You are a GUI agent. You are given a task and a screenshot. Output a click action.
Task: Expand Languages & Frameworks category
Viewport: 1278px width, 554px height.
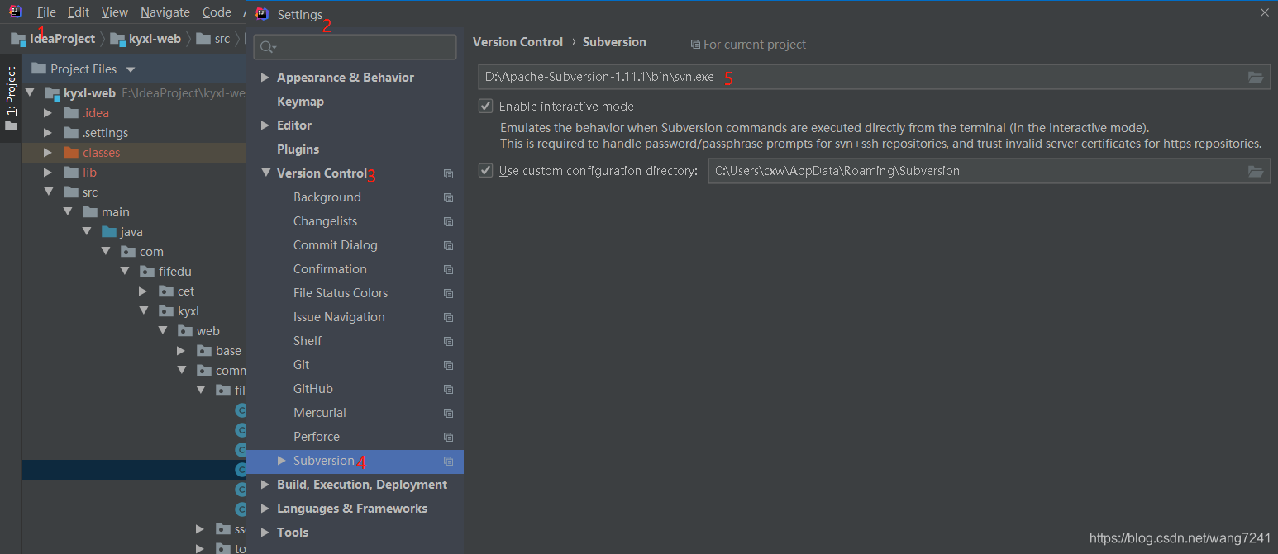(x=265, y=509)
